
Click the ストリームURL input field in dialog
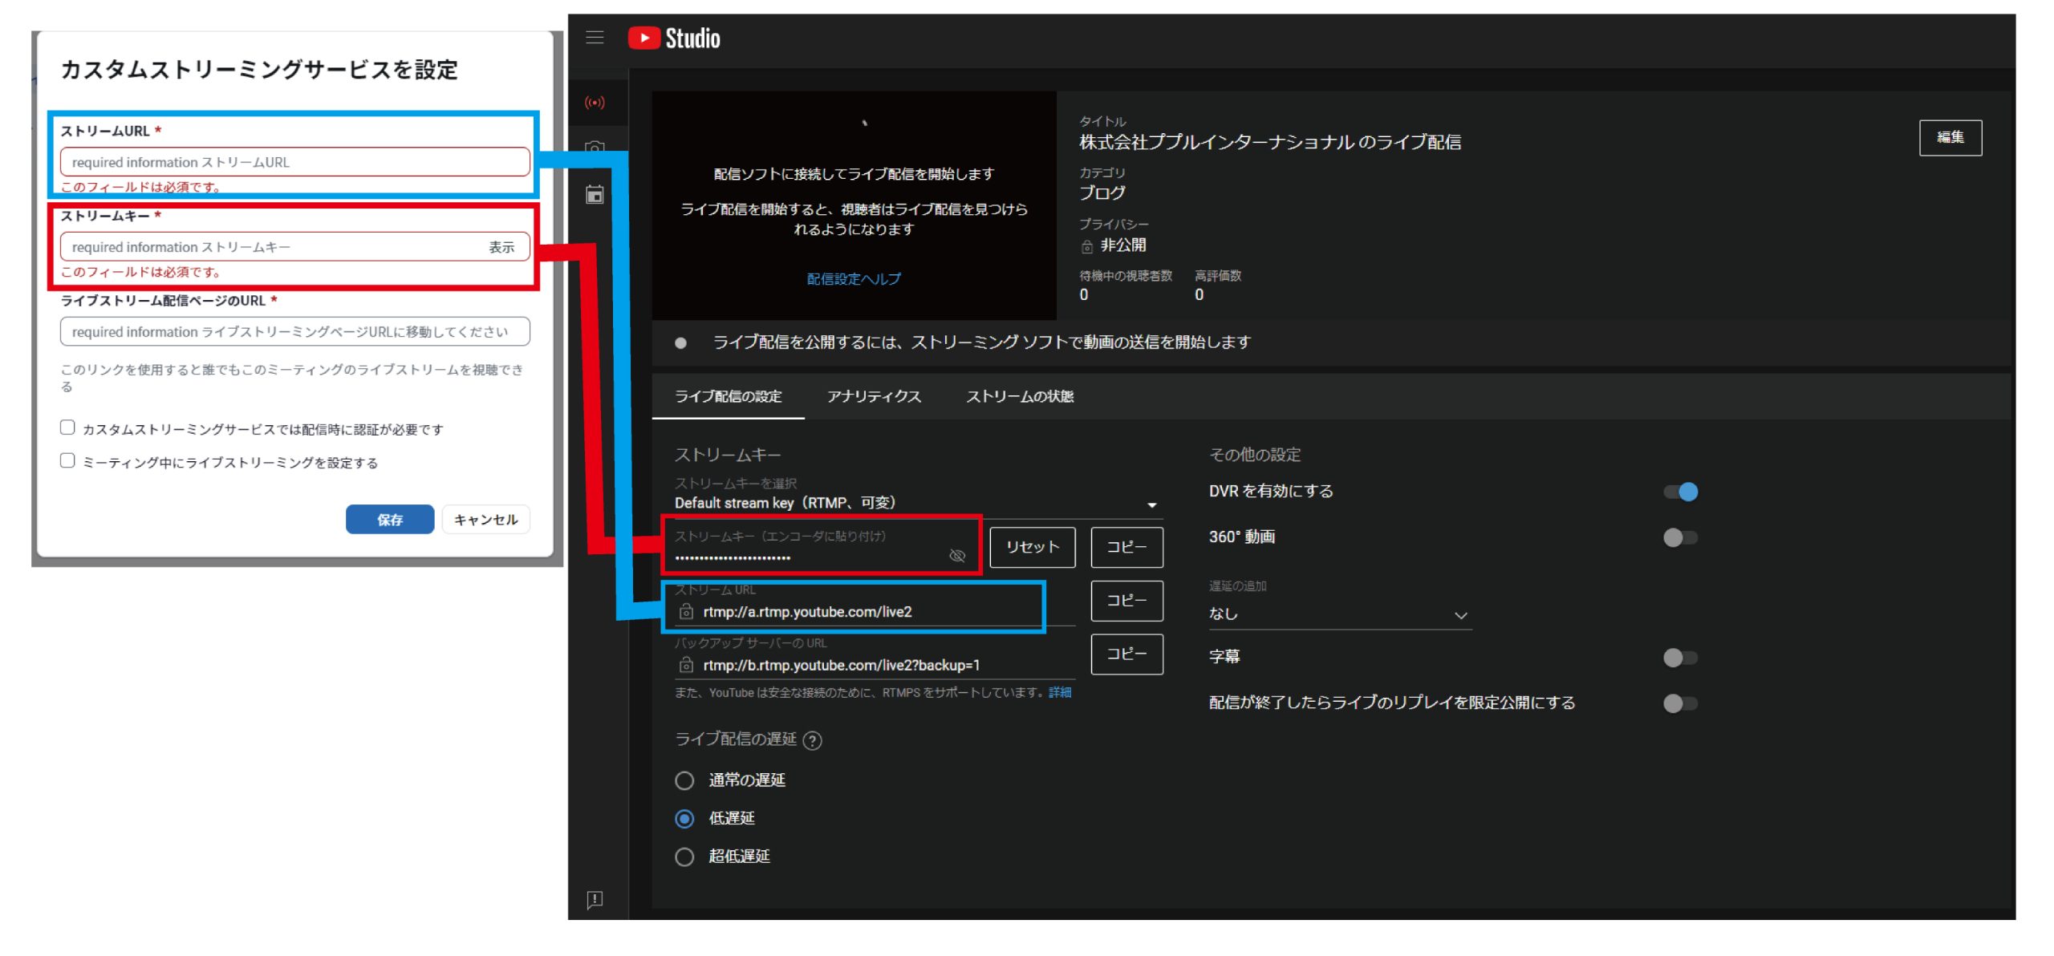294,162
